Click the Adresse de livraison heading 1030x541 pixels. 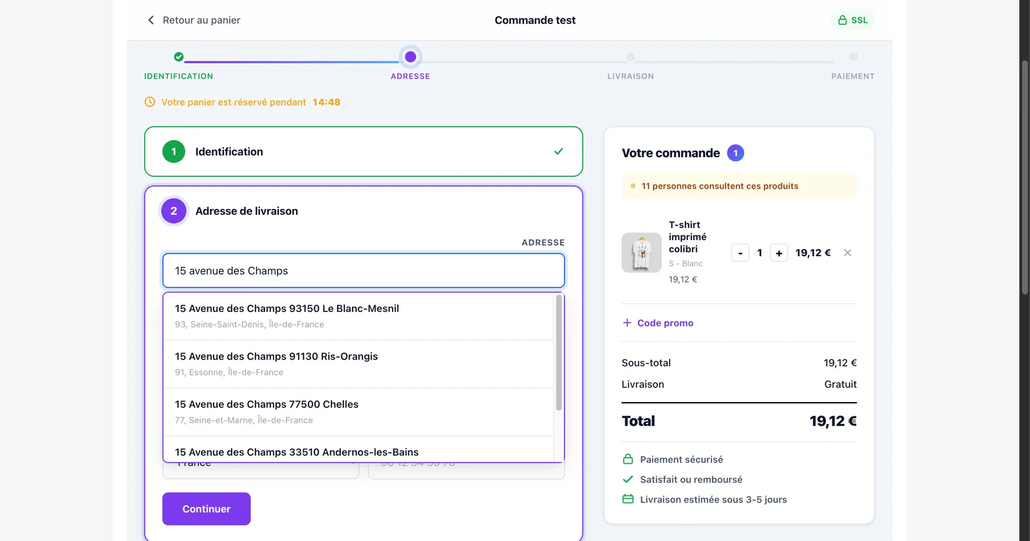[x=247, y=211]
